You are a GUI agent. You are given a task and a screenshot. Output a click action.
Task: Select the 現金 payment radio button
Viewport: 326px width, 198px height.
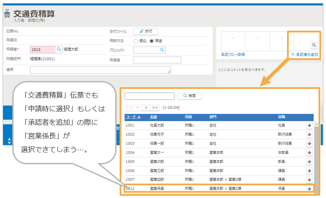pyautogui.click(x=152, y=41)
